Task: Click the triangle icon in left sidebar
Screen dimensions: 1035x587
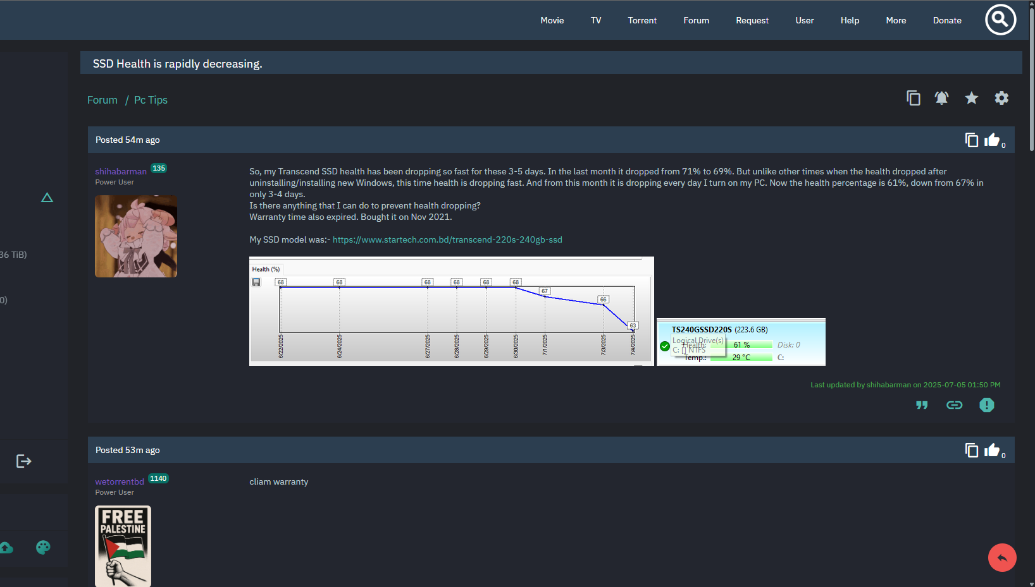Action: tap(47, 198)
